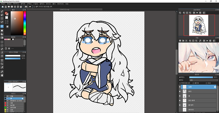
Task: Enable the 잠금 (lock) checkbox
Action: (x=207, y=83)
